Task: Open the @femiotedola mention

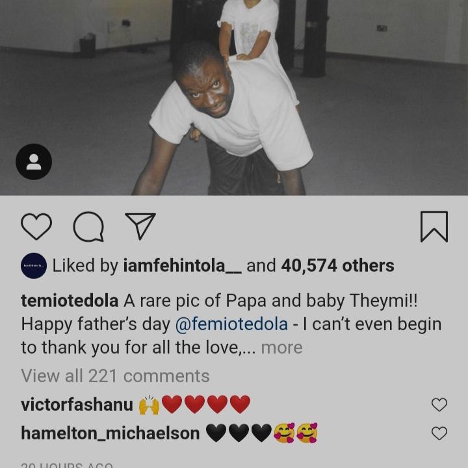Action: pyautogui.click(x=231, y=324)
